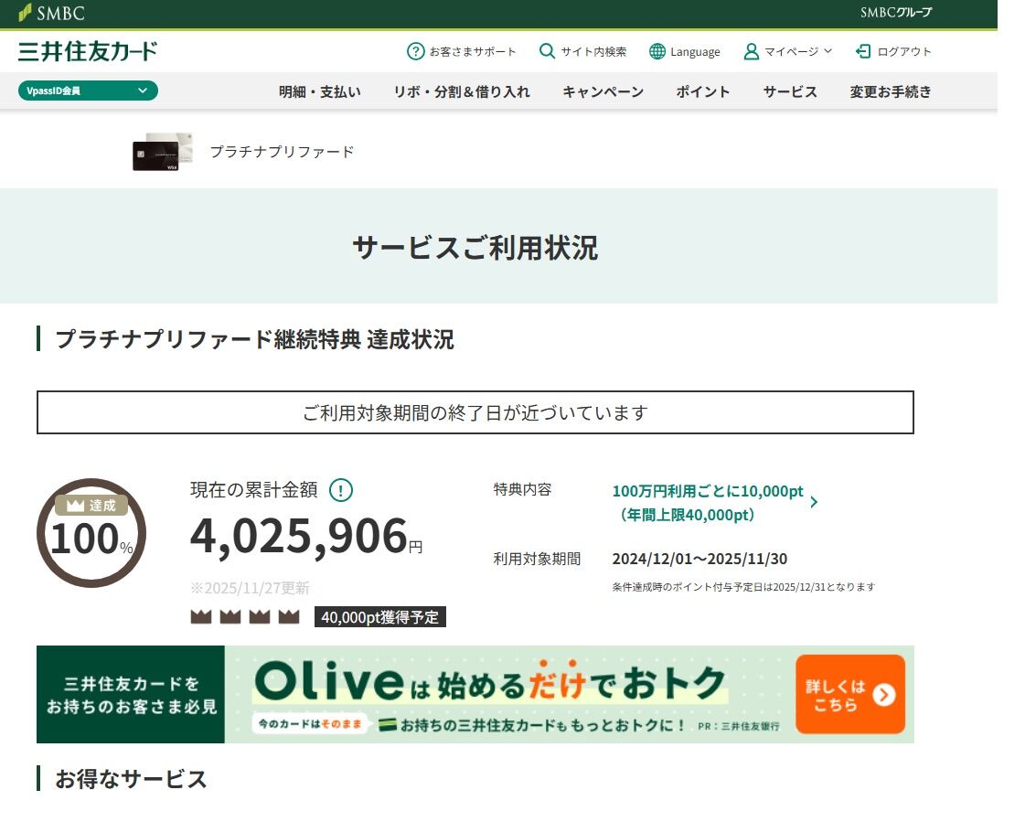Click the プラチナプリファード card name text

click(x=282, y=152)
